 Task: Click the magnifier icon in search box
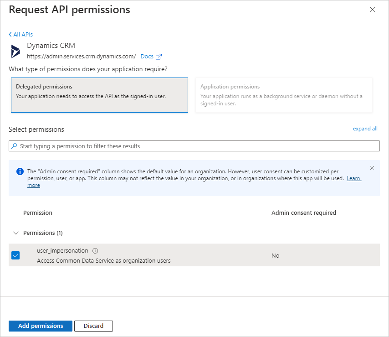click(15, 146)
